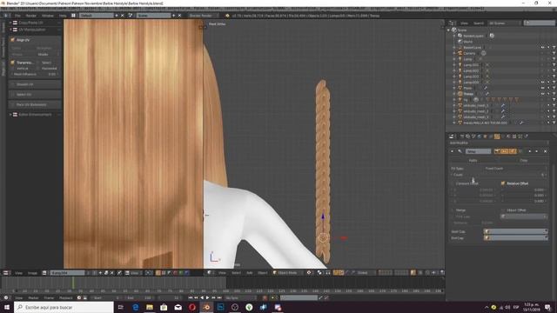The width and height of the screenshot is (557, 313).
Task: Enable the Constant Offset checkbox
Action: point(453,183)
